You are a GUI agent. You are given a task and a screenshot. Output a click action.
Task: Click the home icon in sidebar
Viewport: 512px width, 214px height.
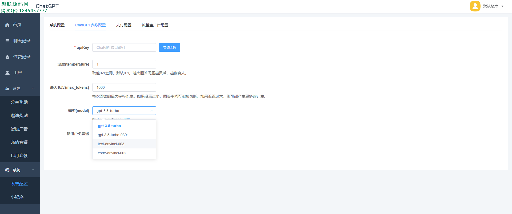point(7,25)
